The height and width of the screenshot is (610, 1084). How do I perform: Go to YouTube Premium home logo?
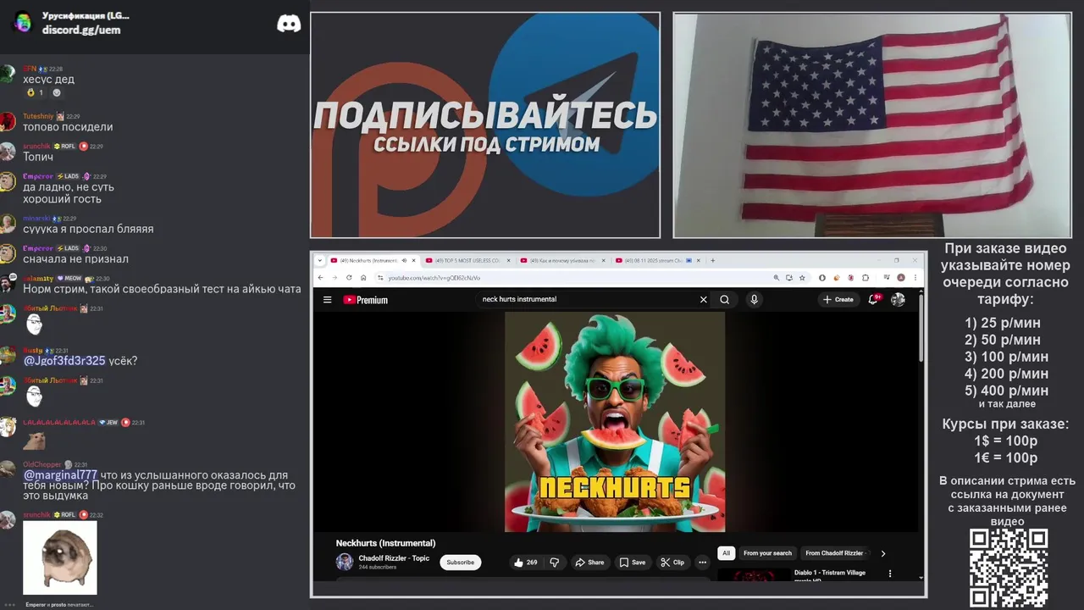pos(366,300)
